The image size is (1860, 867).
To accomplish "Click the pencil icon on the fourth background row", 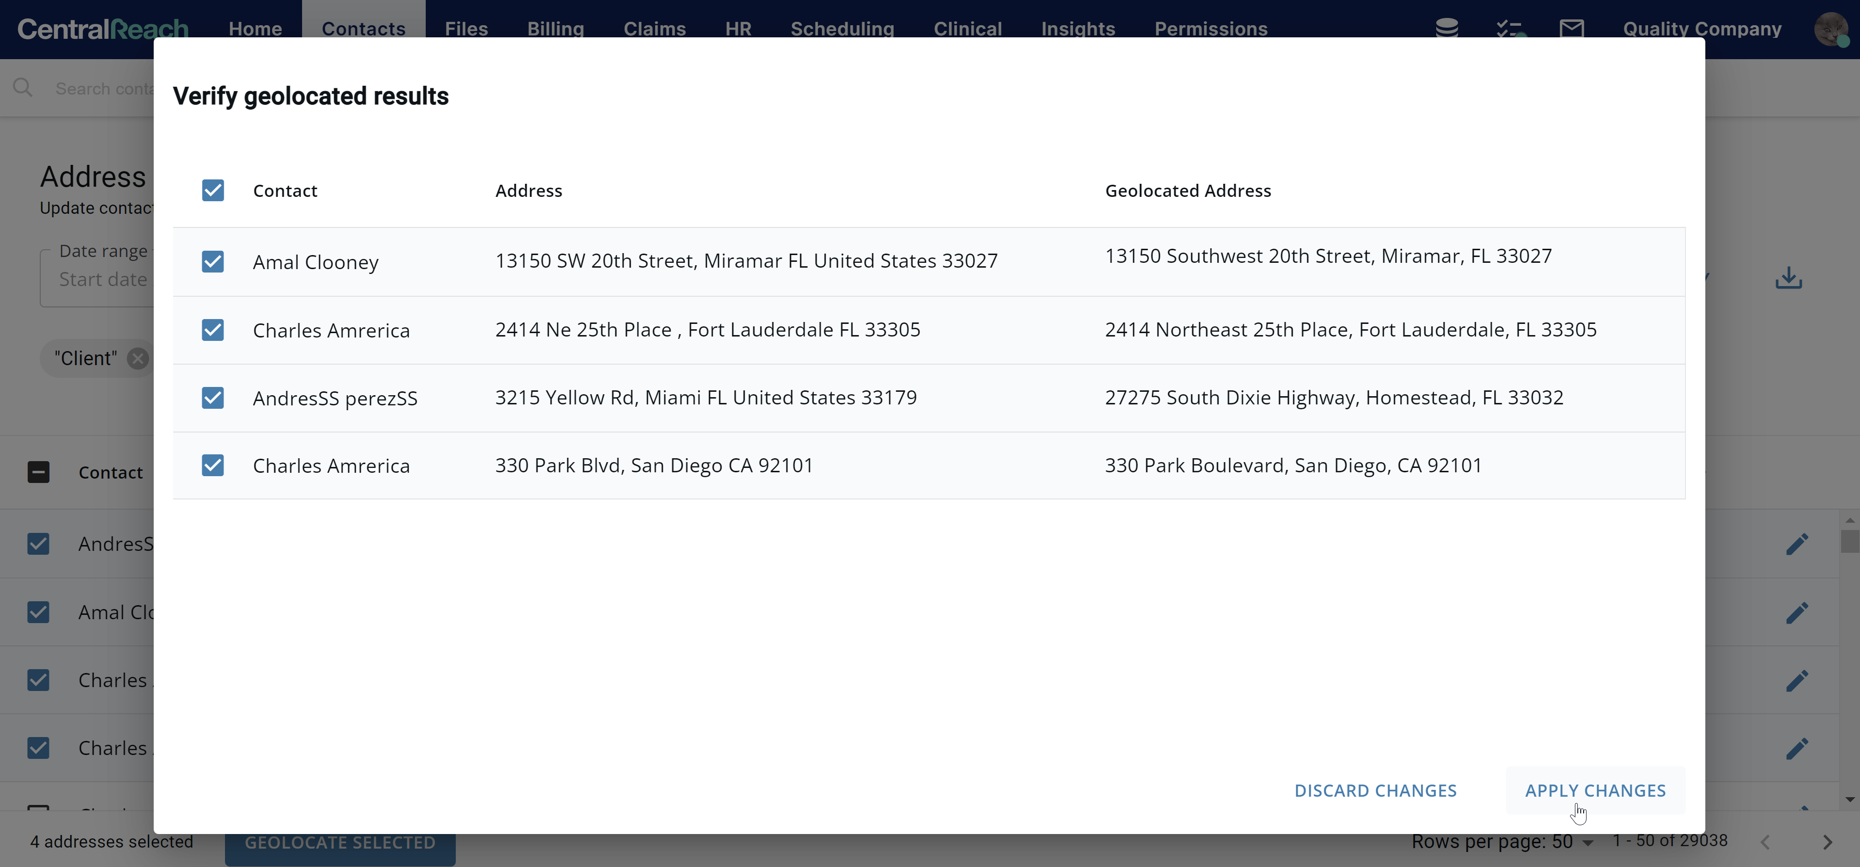I will pos(1797,748).
